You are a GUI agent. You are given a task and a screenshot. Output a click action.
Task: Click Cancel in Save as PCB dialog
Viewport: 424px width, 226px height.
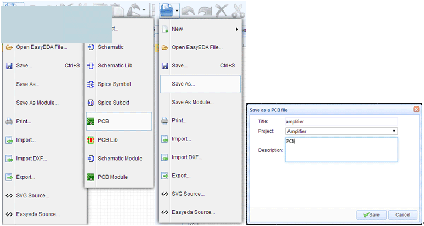[403, 215]
